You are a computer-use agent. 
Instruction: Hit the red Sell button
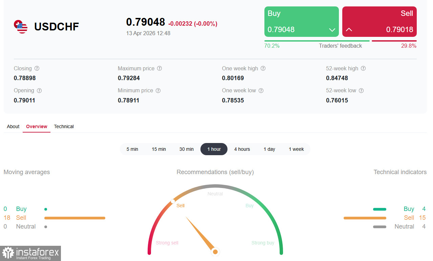[x=380, y=22]
